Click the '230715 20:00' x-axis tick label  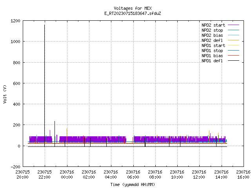(x=23, y=175)
